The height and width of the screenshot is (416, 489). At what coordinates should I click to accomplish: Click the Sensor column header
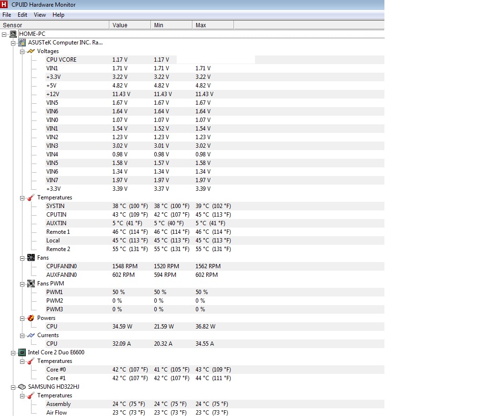(x=54, y=25)
